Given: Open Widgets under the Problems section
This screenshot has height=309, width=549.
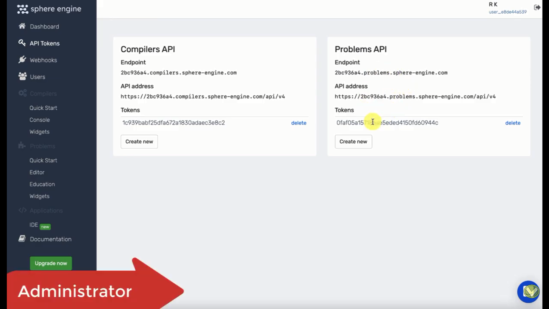Looking at the screenshot, I should (x=39, y=196).
